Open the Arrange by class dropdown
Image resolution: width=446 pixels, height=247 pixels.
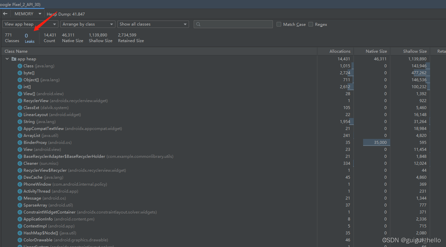[x=88, y=24]
